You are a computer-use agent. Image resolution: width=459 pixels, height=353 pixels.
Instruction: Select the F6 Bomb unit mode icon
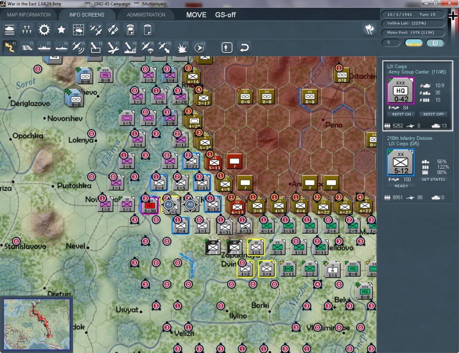click(x=96, y=47)
